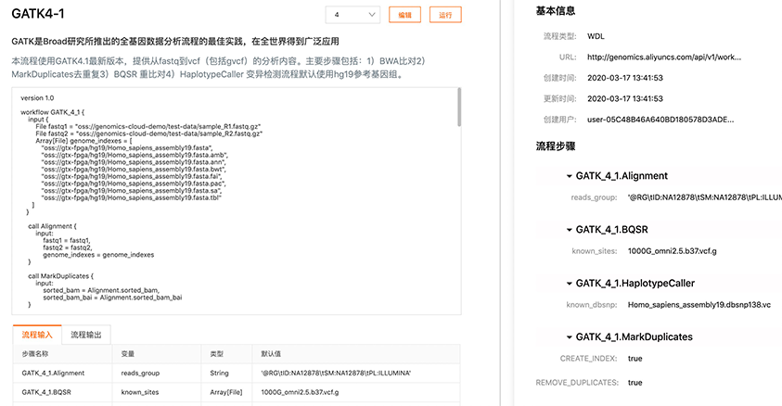Open the version dropdown showing 4
The height and width of the screenshot is (406, 782).
pos(353,15)
